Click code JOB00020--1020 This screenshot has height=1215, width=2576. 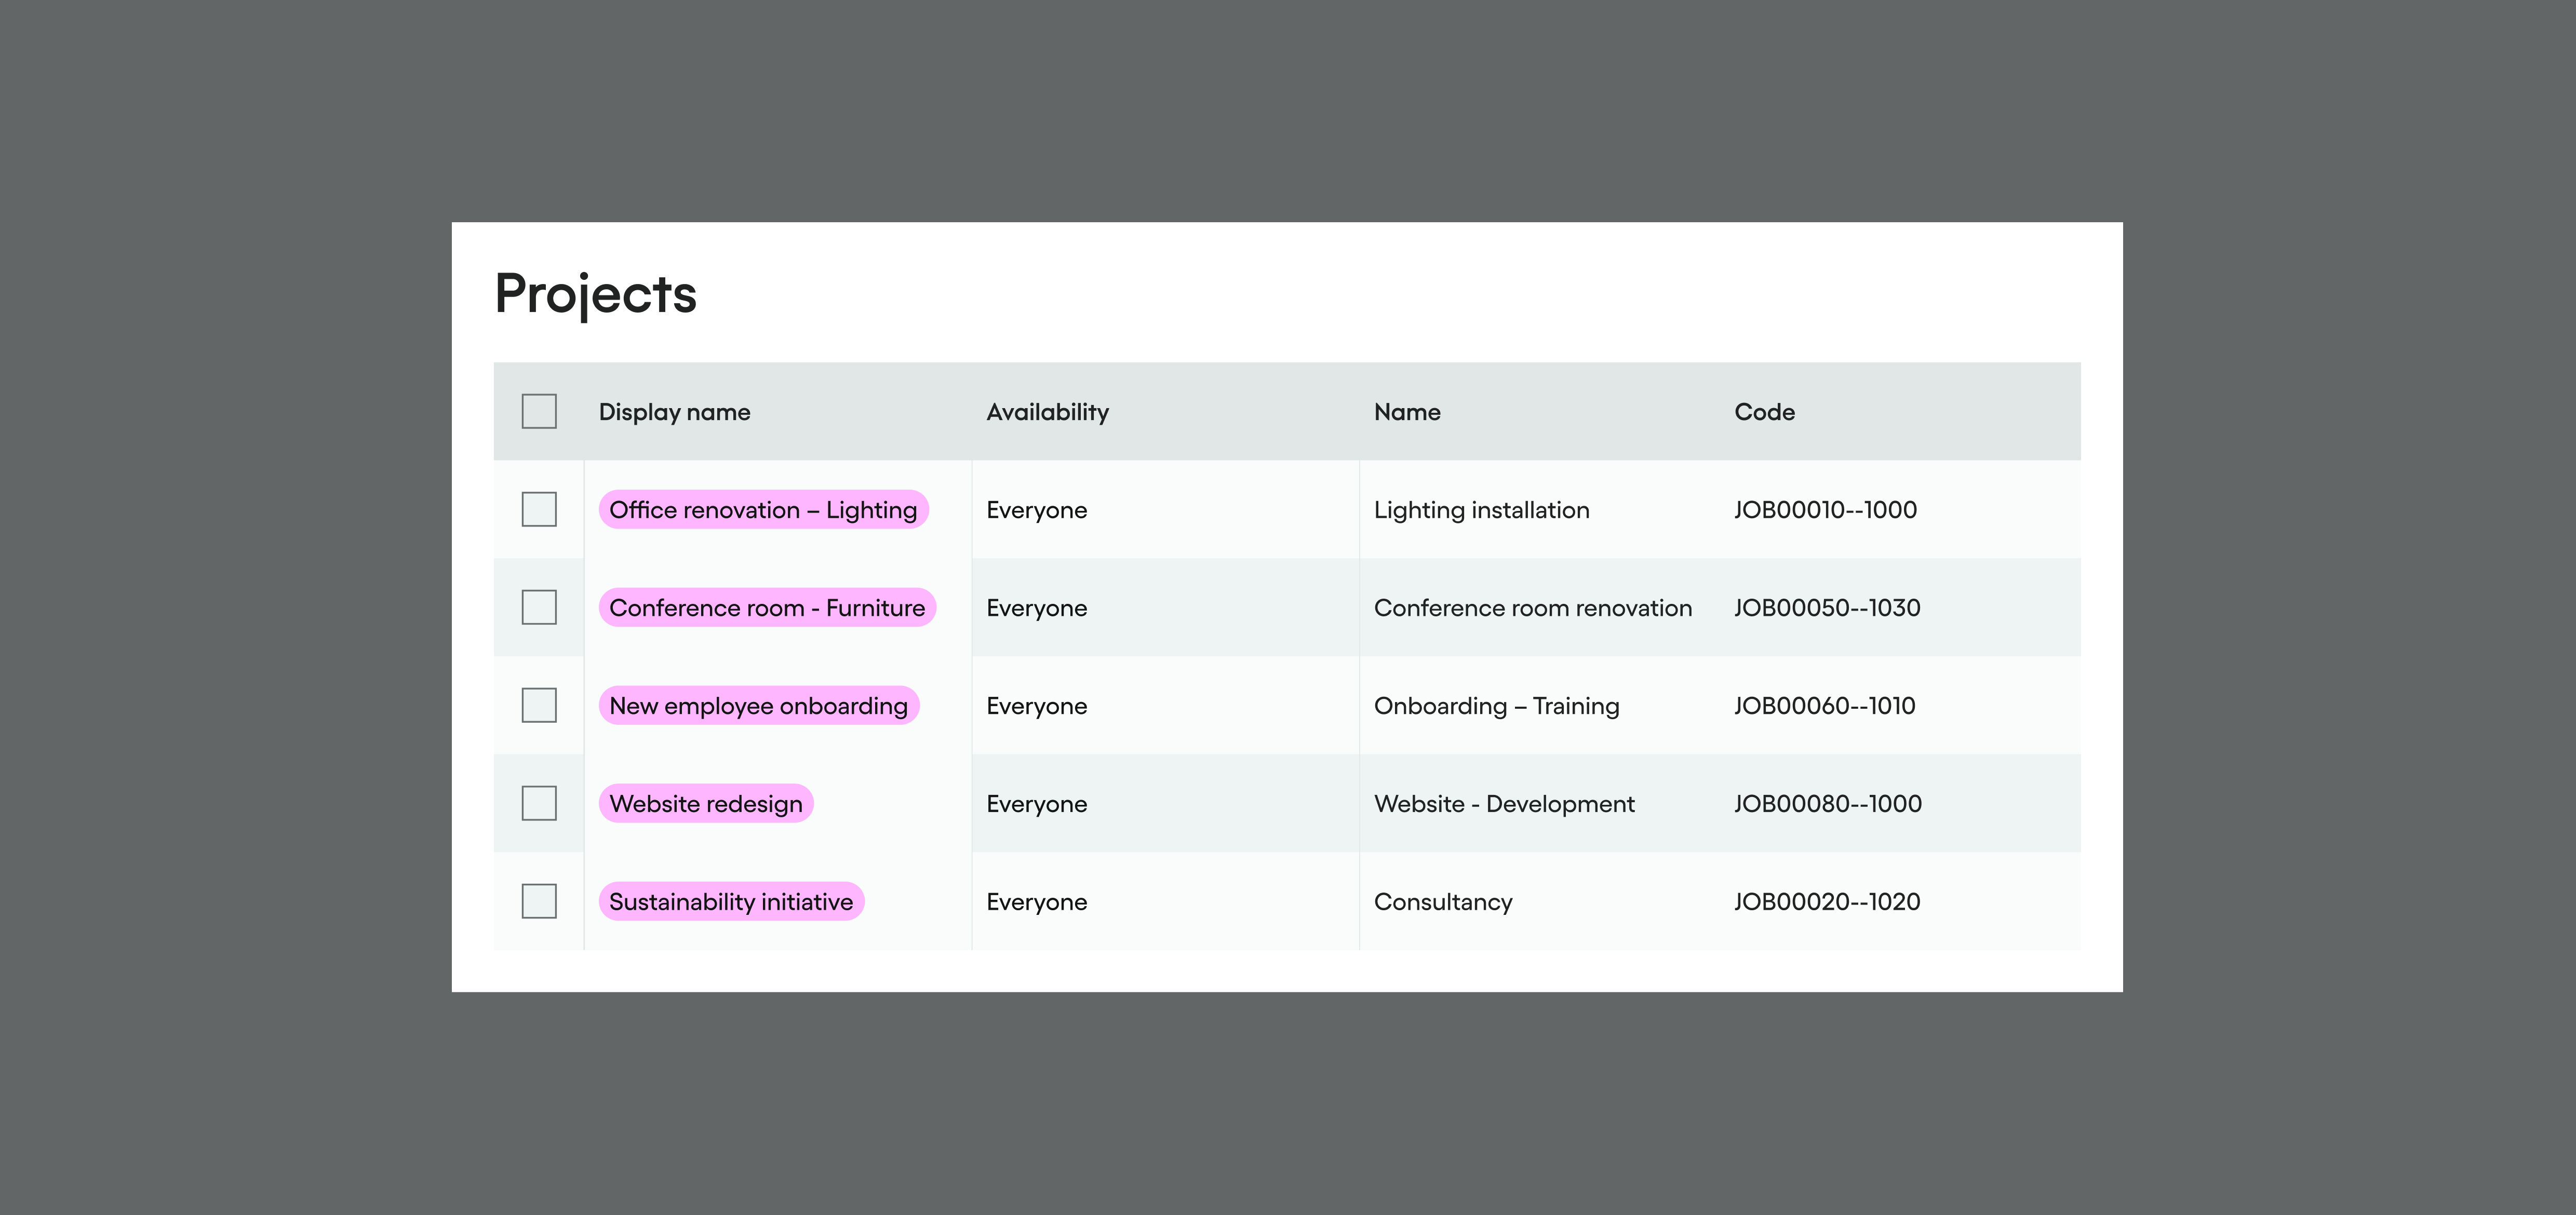coord(1827,902)
